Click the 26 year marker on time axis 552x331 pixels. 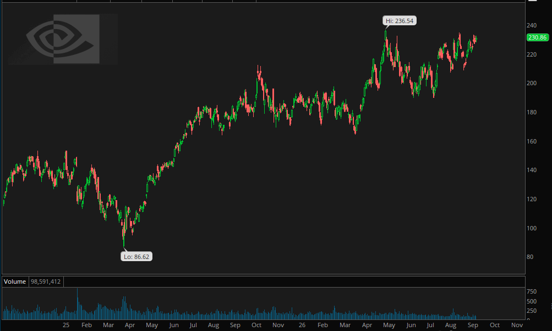pyautogui.click(x=302, y=325)
